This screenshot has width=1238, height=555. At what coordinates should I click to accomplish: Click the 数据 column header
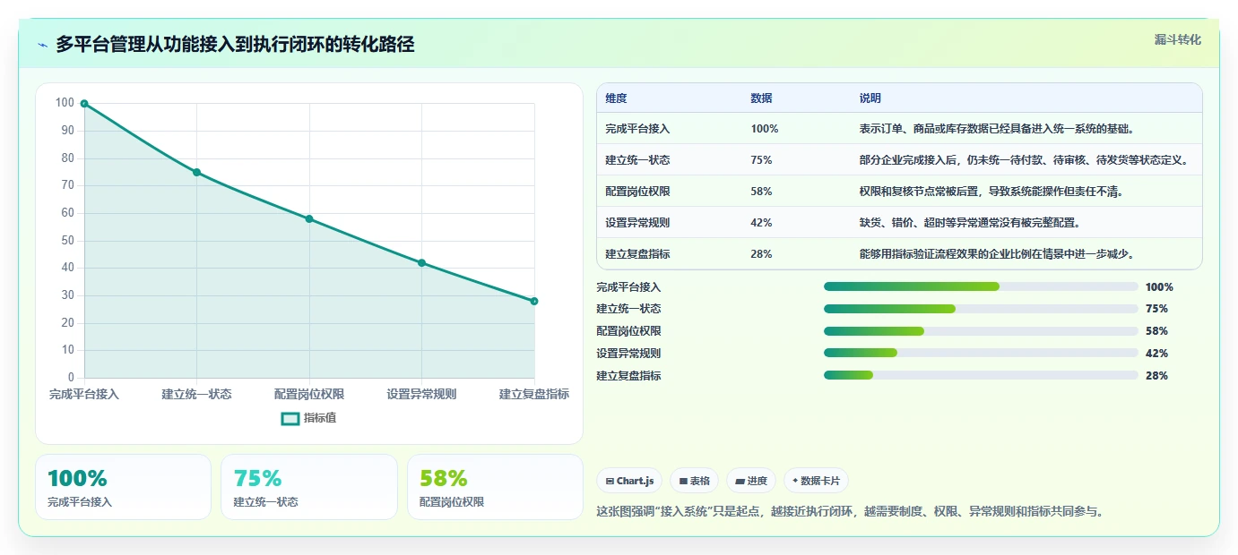(761, 98)
